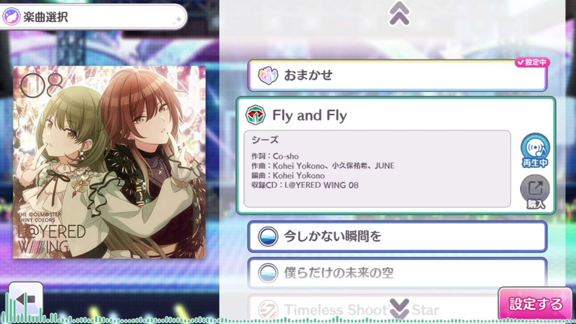Click the Timeless Shooting Star unit icon
Screen dimensions: 576x324
click(x=268, y=310)
